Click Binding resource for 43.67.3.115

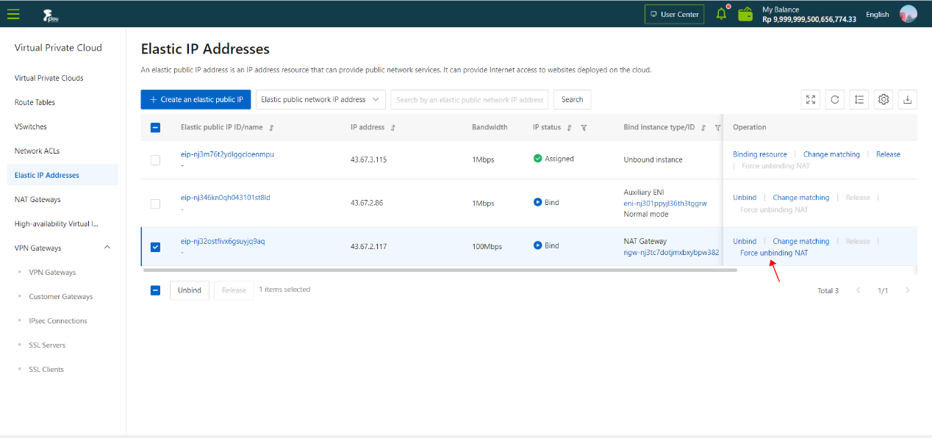(760, 154)
